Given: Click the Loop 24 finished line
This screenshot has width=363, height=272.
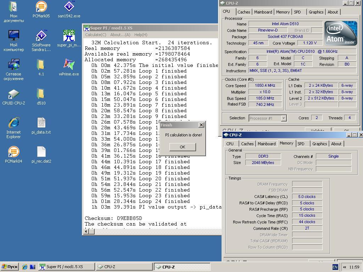Looking at the screenshot, I should [140, 201].
